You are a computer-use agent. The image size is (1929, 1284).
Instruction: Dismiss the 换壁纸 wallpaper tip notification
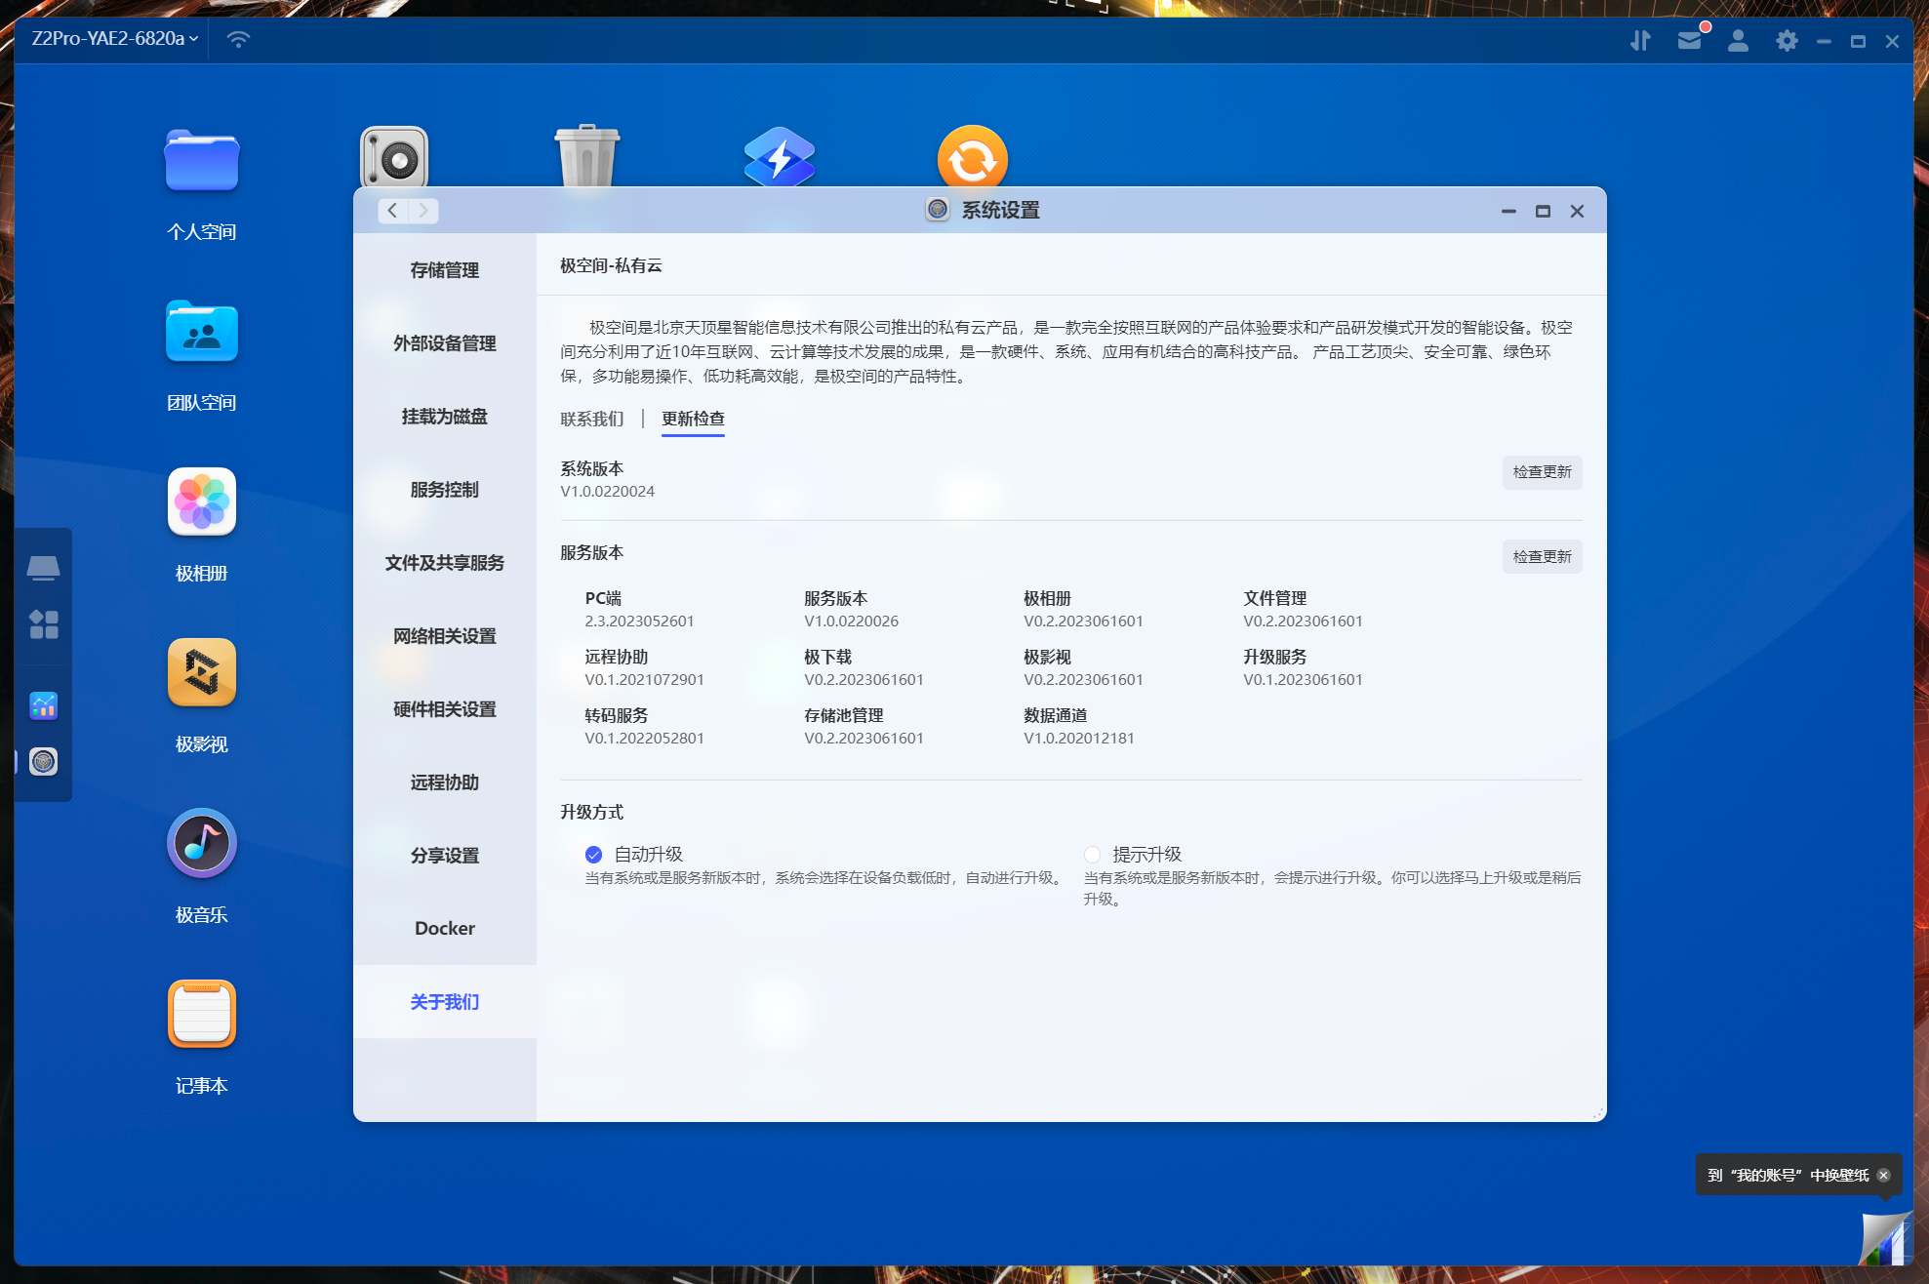point(1883,1176)
